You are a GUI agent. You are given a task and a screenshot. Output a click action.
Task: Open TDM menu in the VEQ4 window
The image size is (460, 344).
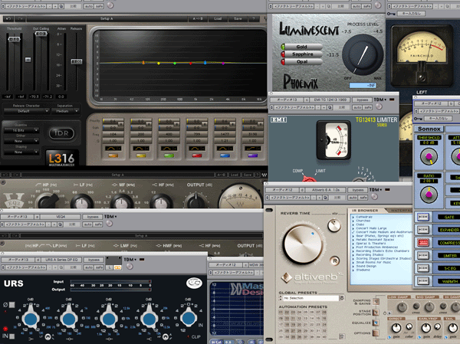110,217
